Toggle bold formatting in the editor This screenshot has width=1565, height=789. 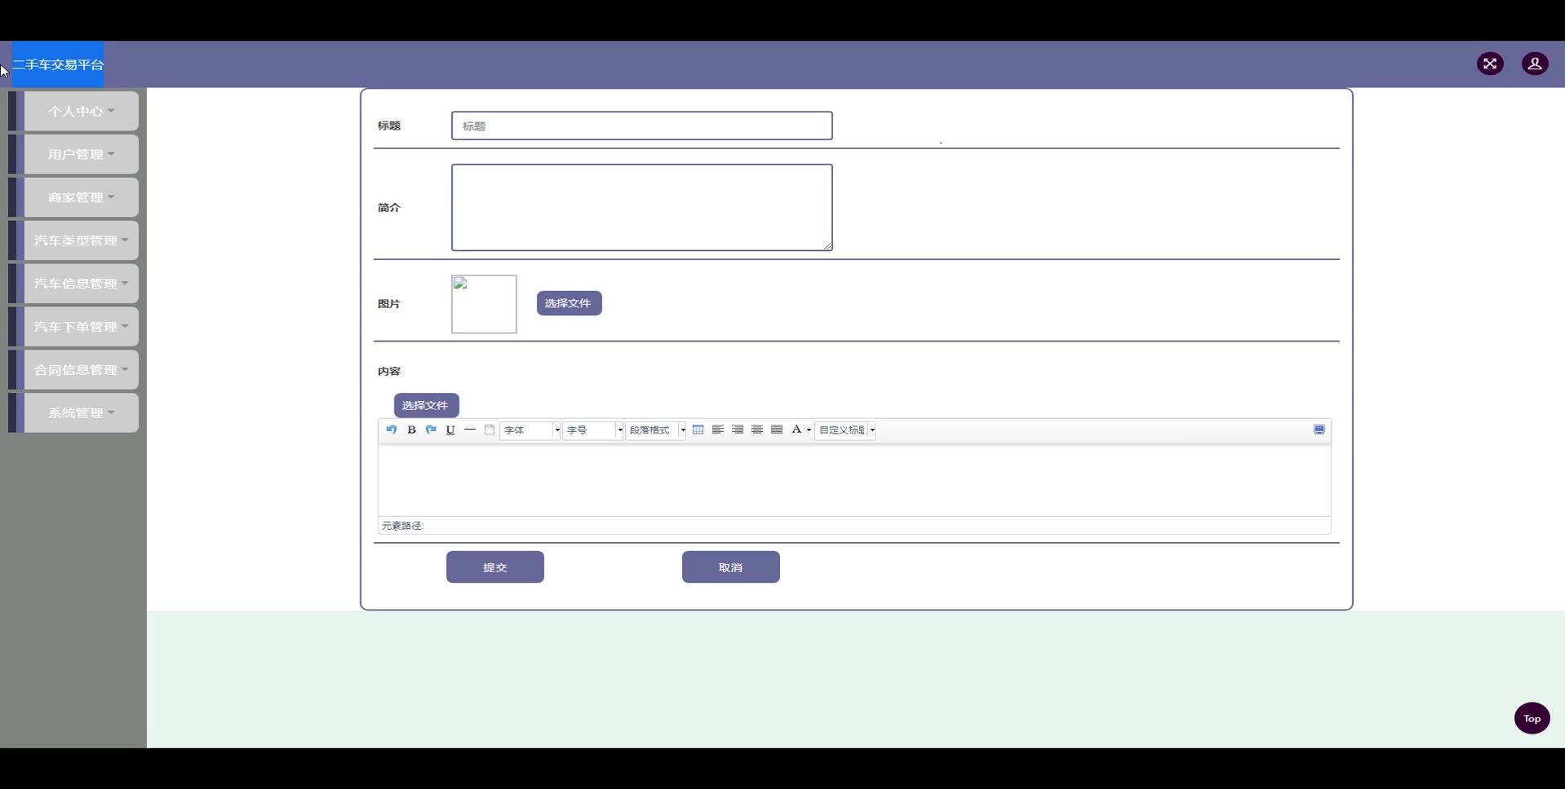click(411, 430)
